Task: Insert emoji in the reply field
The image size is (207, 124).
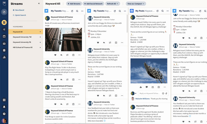Action: pyautogui.click(x=163, y=93)
